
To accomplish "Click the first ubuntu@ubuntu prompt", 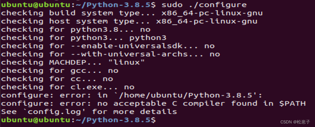I will [x=35, y=5].
